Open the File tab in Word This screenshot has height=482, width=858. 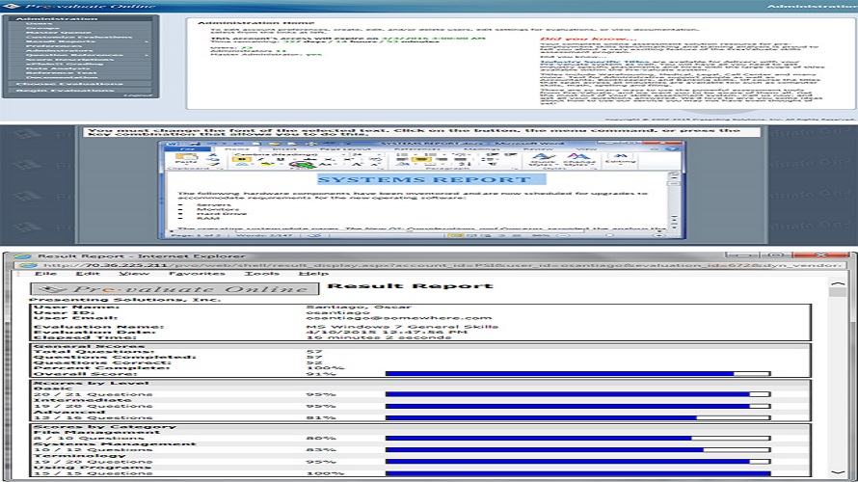coord(188,148)
